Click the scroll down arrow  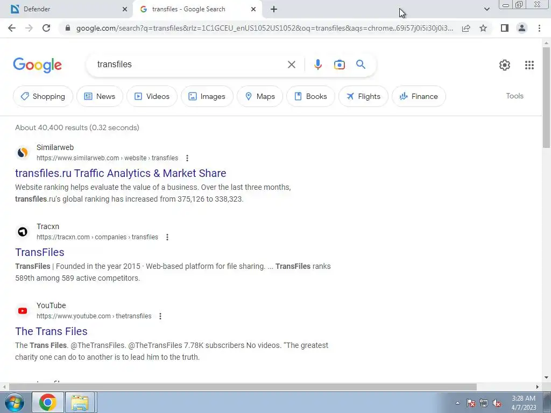click(546, 378)
